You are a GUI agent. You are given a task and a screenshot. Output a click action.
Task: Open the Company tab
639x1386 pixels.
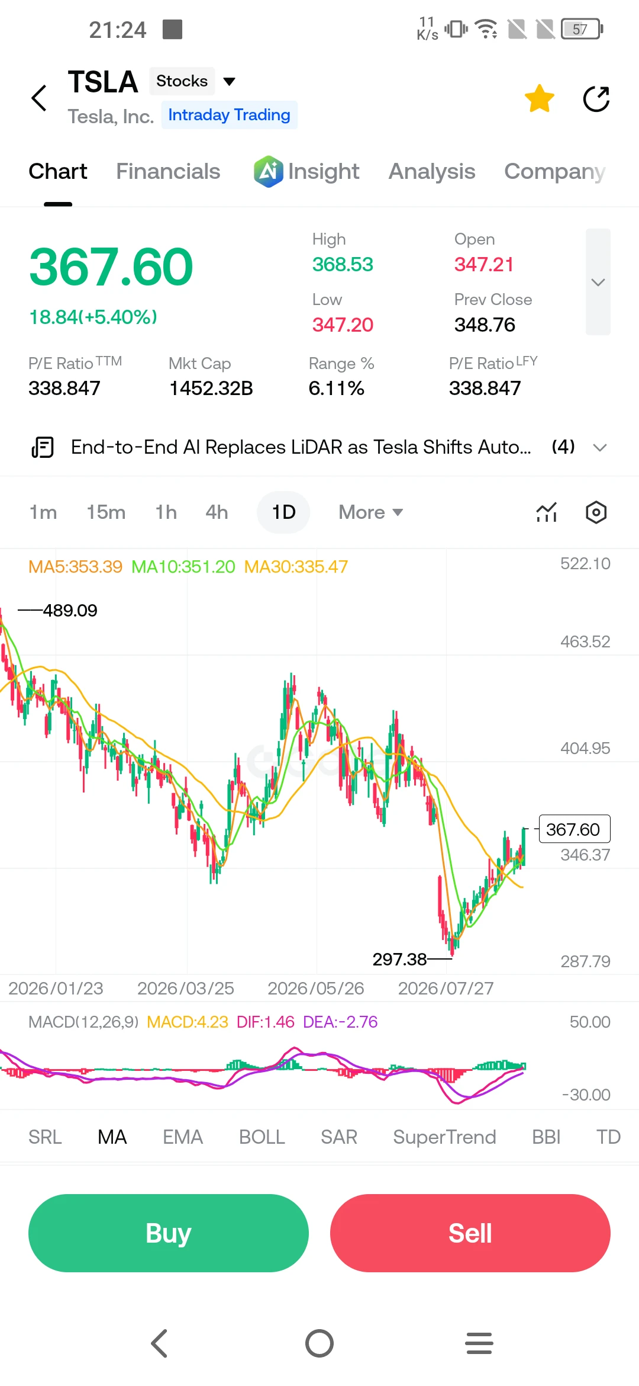tap(555, 172)
